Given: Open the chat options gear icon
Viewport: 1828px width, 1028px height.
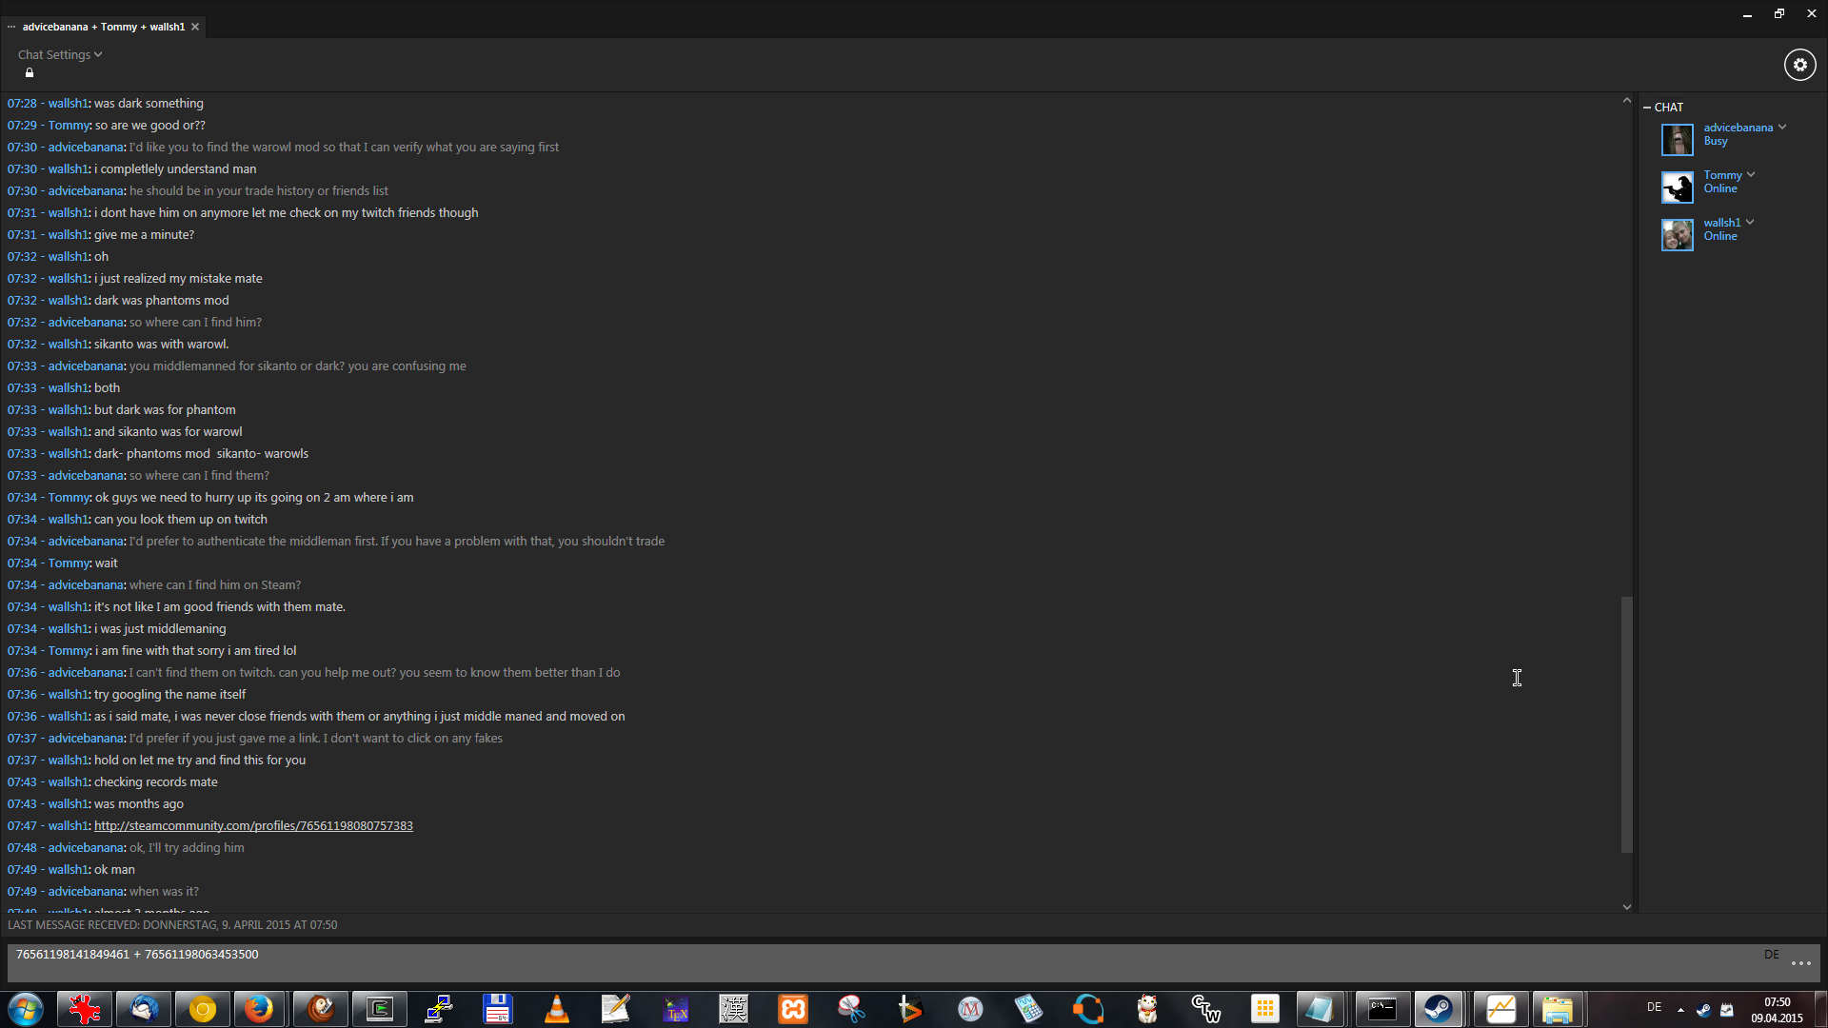Looking at the screenshot, I should pyautogui.click(x=1799, y=65).
